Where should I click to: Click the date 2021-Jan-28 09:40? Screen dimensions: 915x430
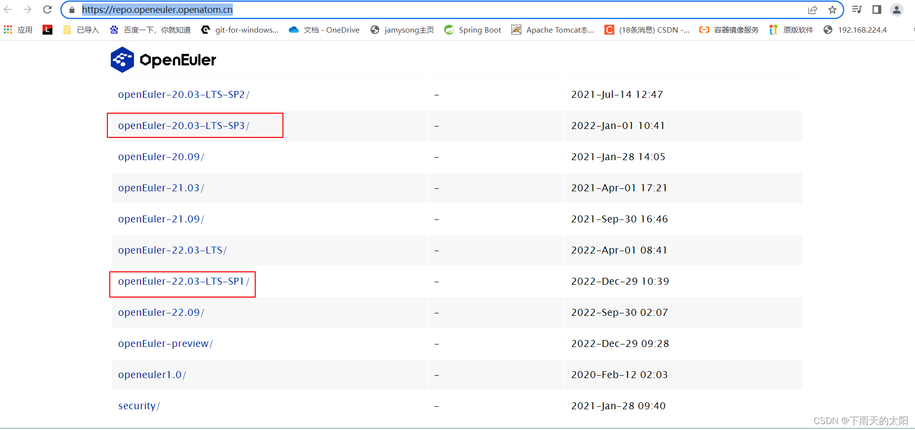coord(618,406)
